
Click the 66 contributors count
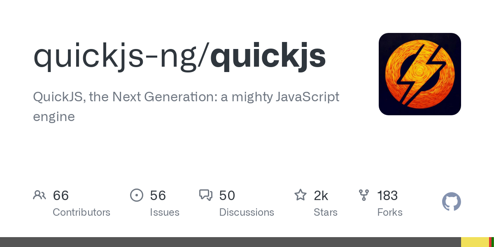tap(61, 196)
